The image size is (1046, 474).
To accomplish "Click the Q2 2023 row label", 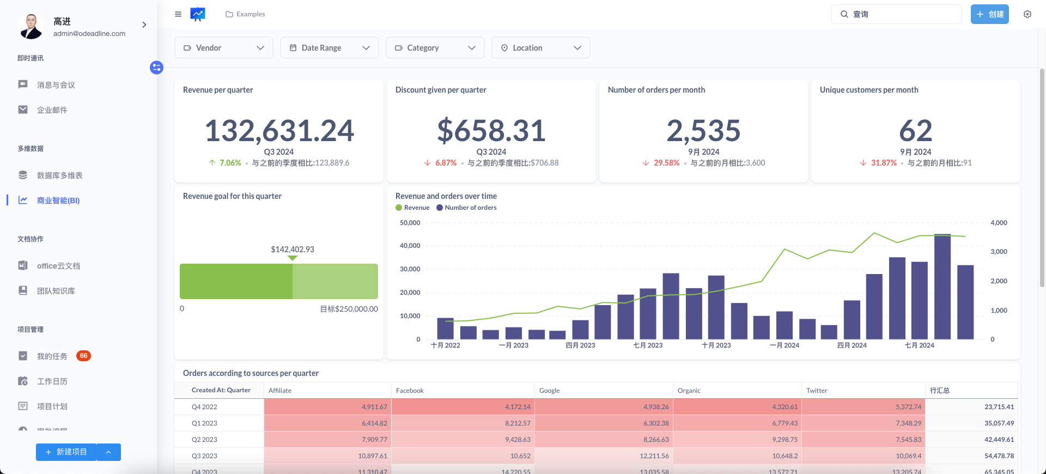I will click(x=204, y=440).
